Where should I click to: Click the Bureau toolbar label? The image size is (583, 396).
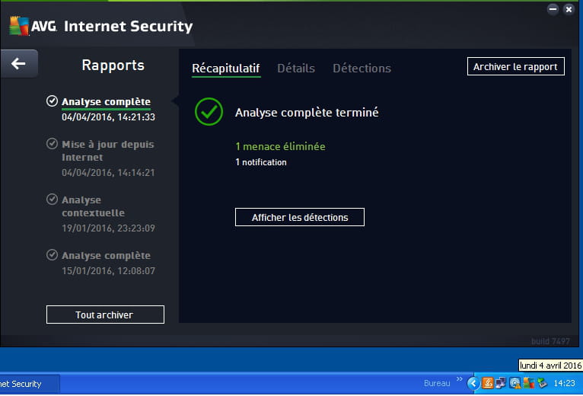(x=437, y=383)
